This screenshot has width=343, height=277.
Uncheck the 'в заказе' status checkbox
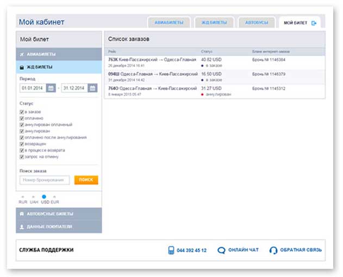22,112
